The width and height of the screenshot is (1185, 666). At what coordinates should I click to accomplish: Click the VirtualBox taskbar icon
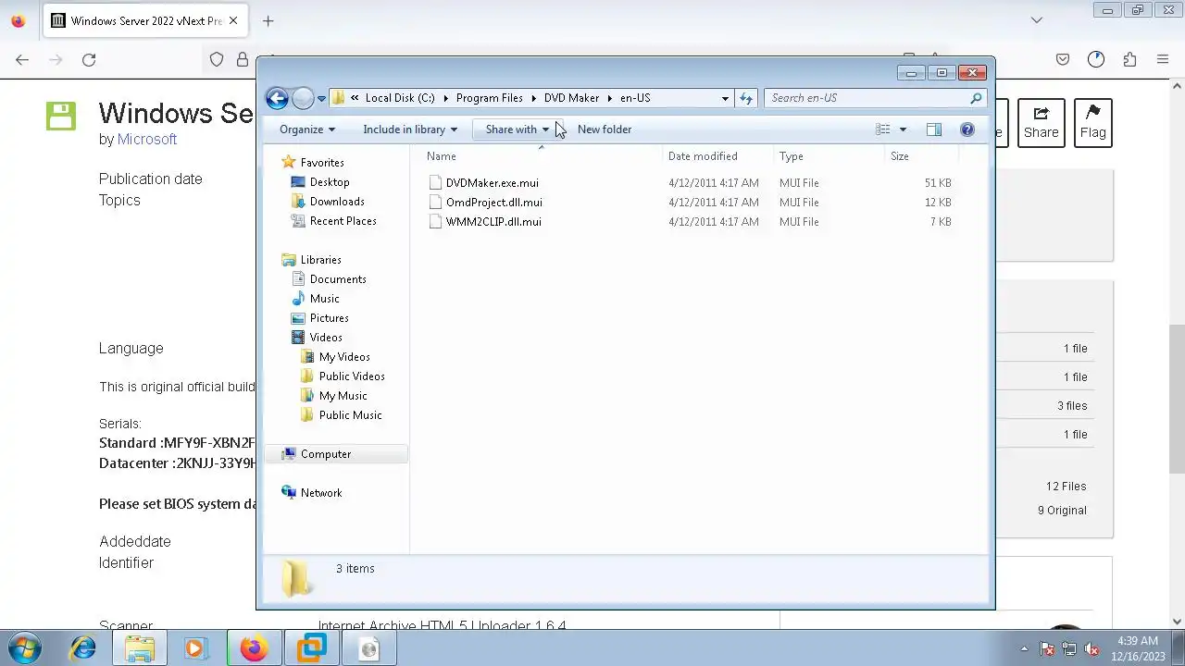pos(312,648)
